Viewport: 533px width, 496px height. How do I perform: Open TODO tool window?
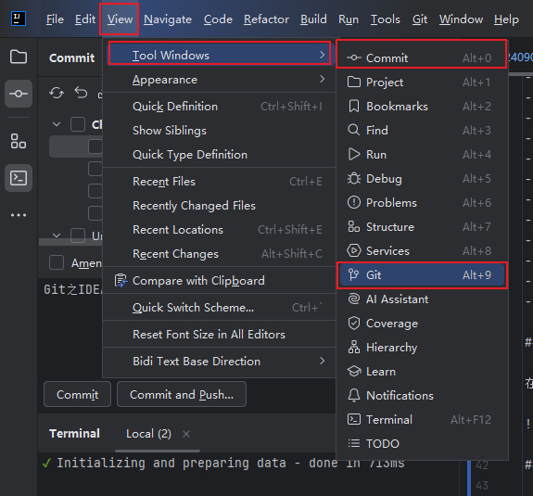[x=421, y=444]
